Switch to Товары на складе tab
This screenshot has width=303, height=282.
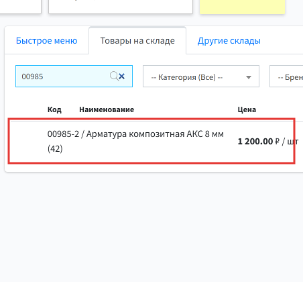coord(137,41)
